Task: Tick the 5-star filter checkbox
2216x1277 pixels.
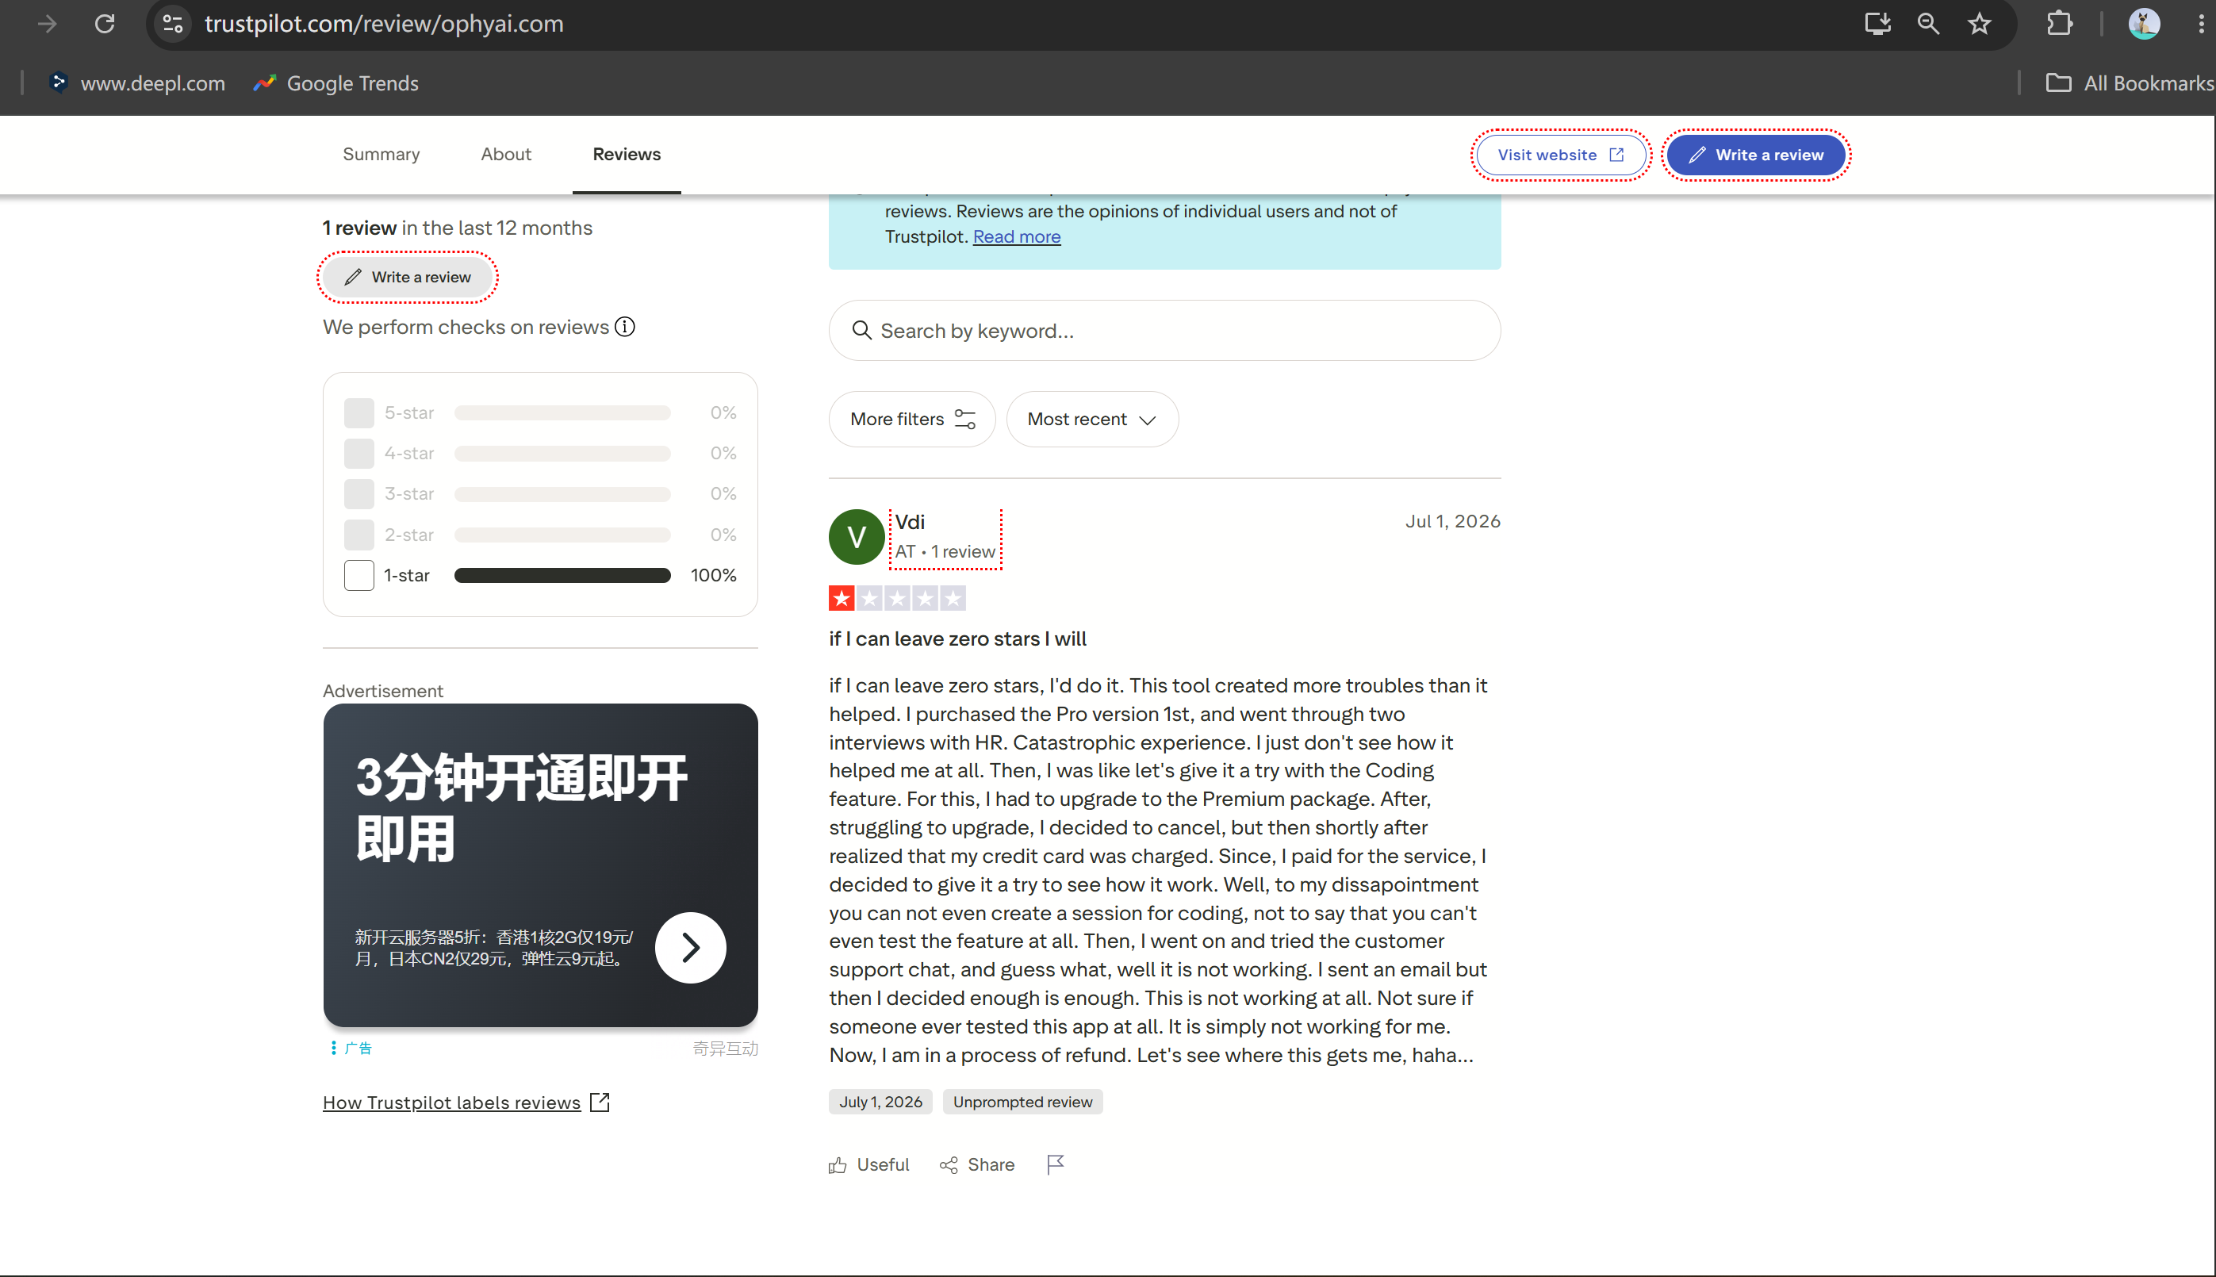Action: coord(358,412)
